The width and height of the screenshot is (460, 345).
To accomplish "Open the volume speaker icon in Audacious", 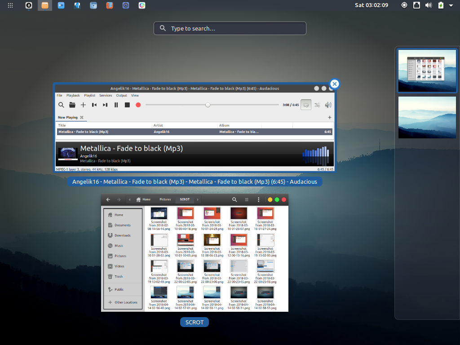I will click(328, 105).
